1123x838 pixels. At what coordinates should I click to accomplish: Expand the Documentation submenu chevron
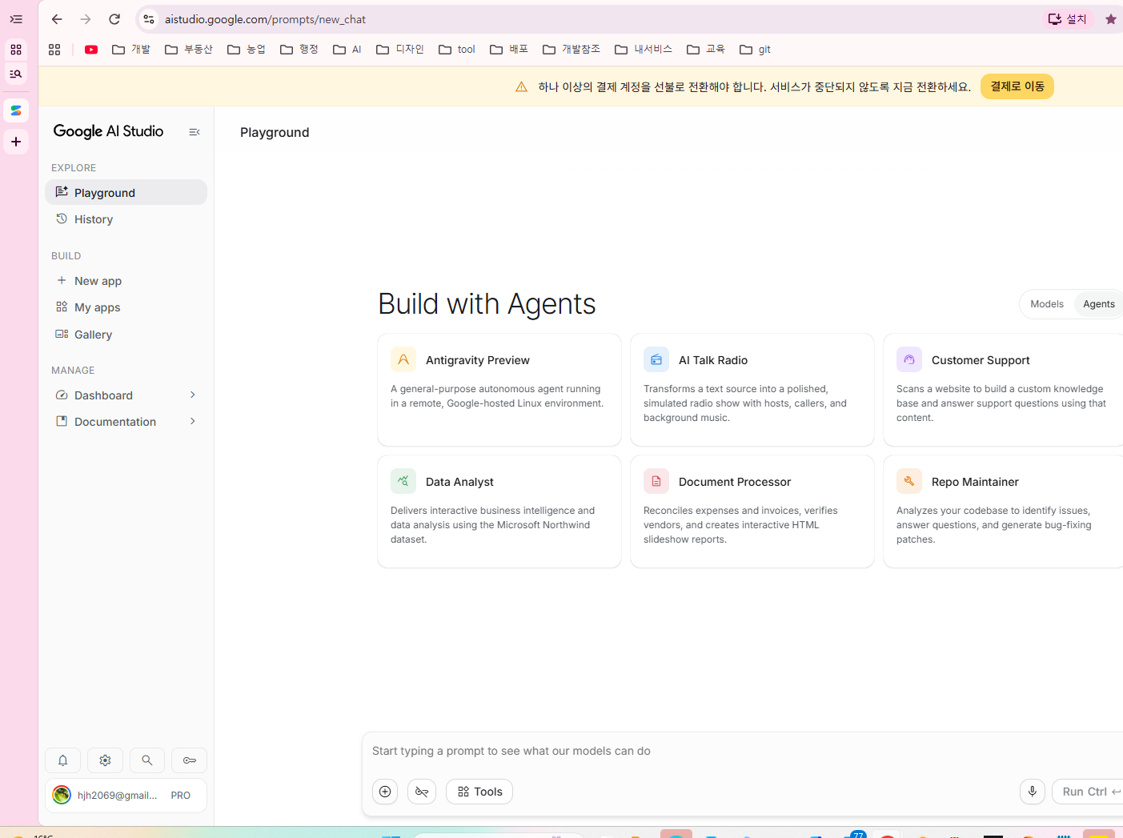pyautogui.click(x=193, y=421)
